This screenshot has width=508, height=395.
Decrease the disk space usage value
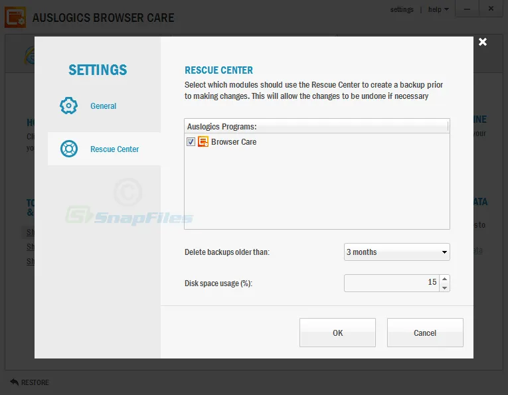[x=444, y=287]
